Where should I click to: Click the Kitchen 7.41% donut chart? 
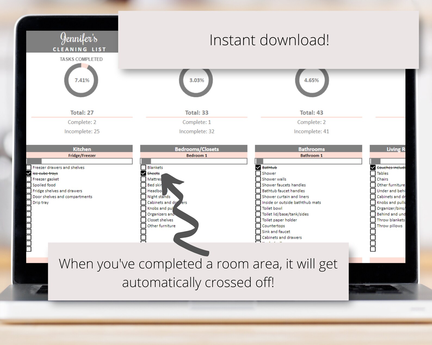coord(81,80)
